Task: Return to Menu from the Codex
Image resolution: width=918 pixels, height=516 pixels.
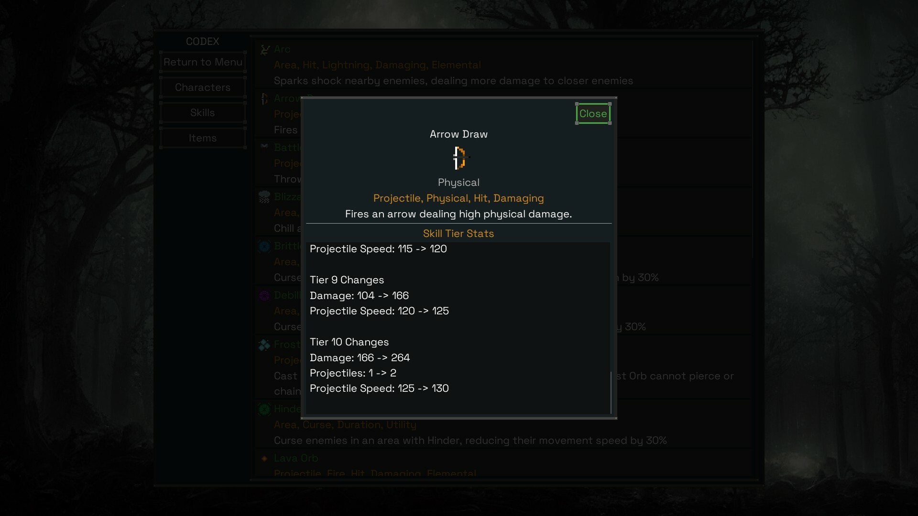Action: click(203, 62)
